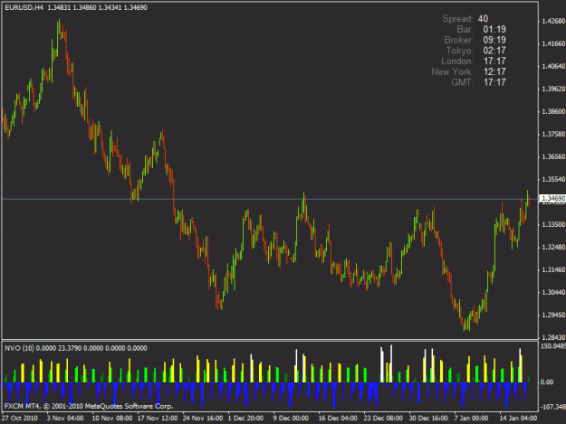This screenshot has height=424, width=566.
Task: Click the indicator scale value 150.0489
Action: click(x=553, y=346)
